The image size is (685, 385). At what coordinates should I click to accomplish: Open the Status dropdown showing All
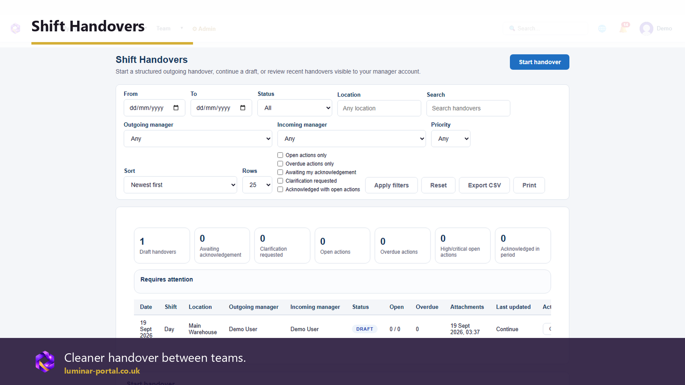pyautogui.click(x=295, y=108)
